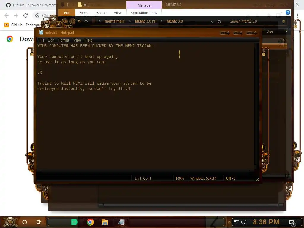Viewport: 304px width, 228px height.
Task: Open the Size column filter dropdown
Action: (x=286, y=31)
